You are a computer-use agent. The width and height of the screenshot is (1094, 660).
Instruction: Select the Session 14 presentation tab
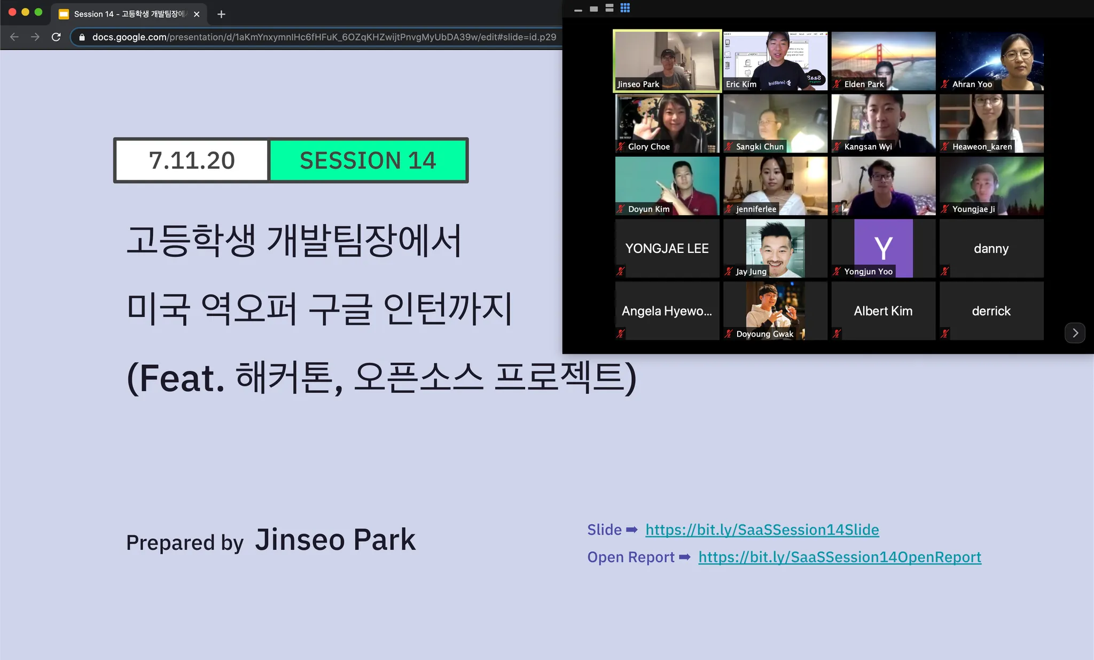128,14
